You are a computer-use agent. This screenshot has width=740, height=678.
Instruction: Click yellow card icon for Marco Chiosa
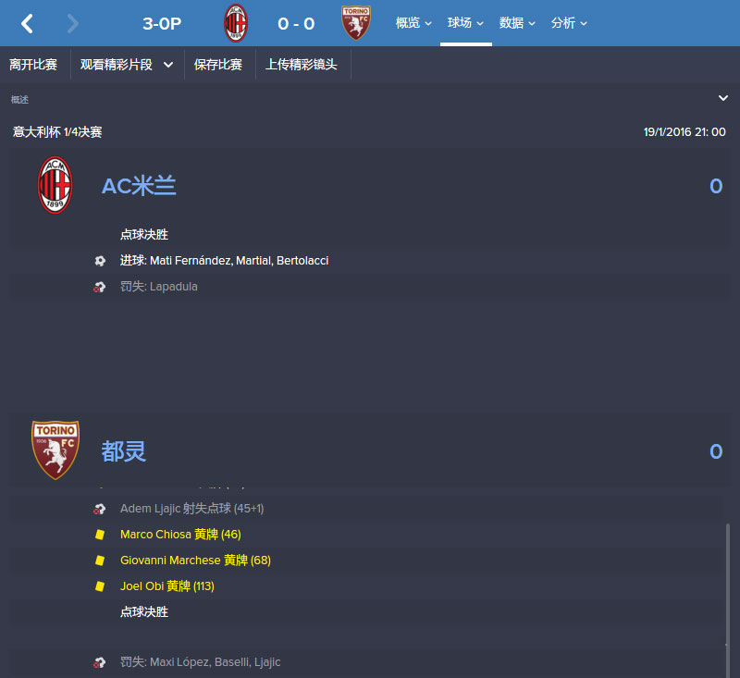pos(100,535)
